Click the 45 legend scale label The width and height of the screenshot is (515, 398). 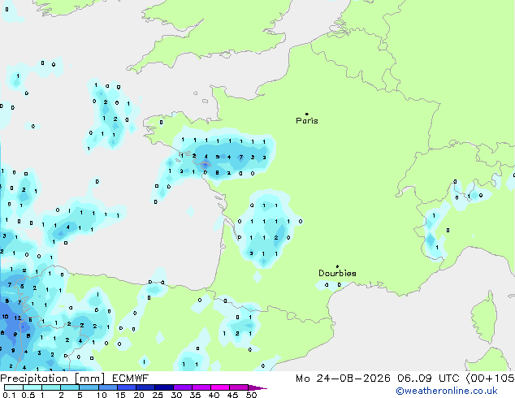[232, 395]
